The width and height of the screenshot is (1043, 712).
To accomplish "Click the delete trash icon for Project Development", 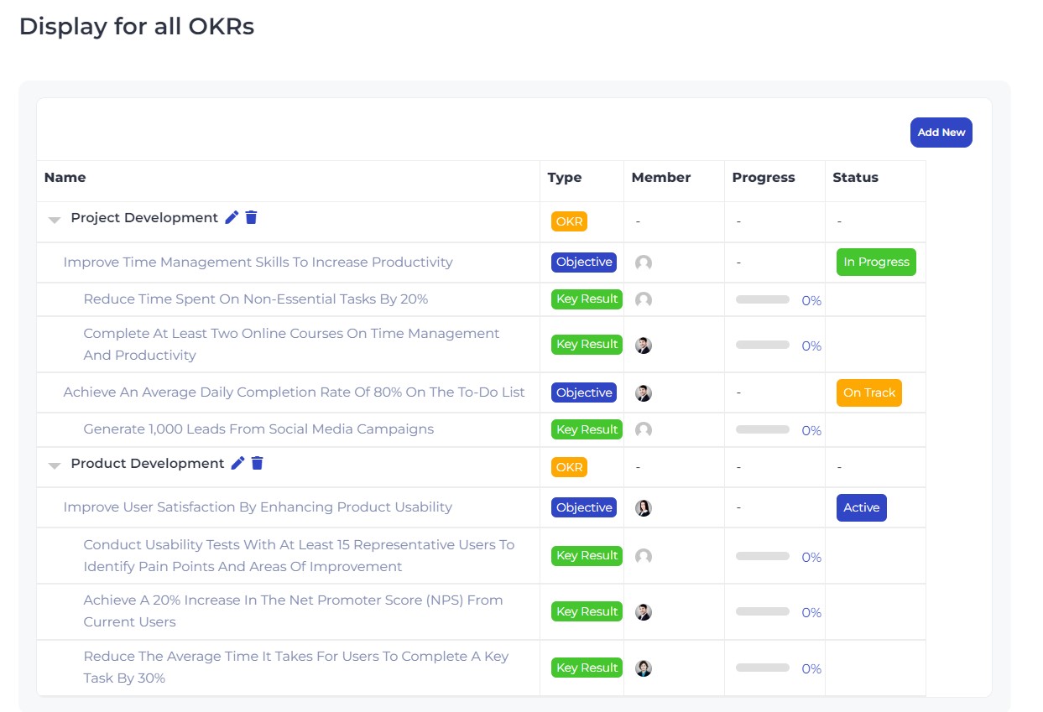I will [251, 217].
